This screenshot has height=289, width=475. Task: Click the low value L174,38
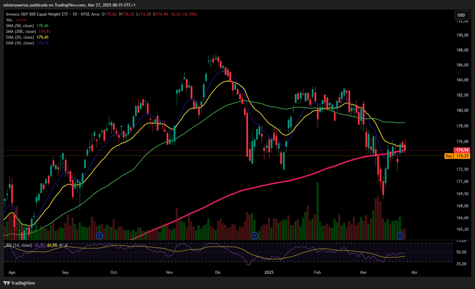143,14
